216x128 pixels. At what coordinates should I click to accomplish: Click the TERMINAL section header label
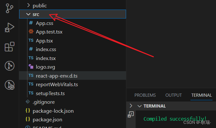tap(154, 106)
